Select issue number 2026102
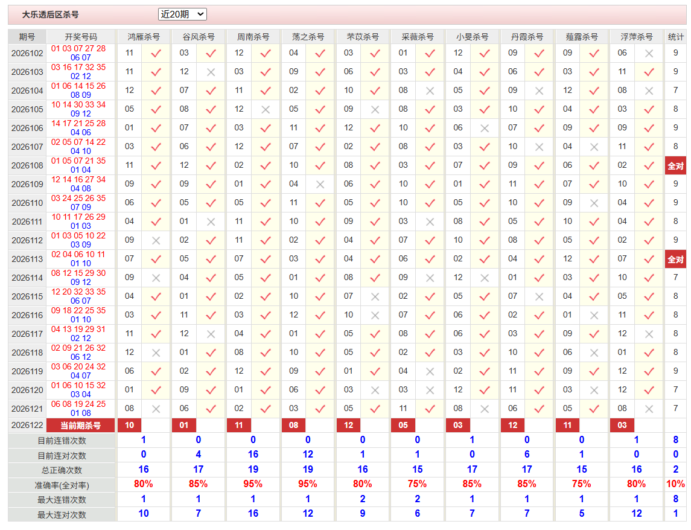Screen dimensions: 691x530 coord(27,54)
